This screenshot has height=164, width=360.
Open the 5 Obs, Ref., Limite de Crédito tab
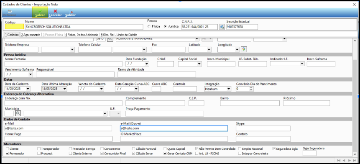coord(119,35)
